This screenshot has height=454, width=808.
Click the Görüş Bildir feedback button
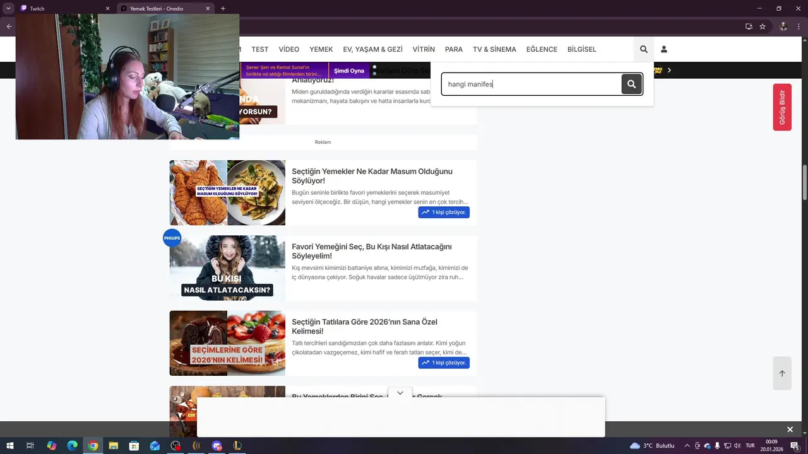click(782, 107)
